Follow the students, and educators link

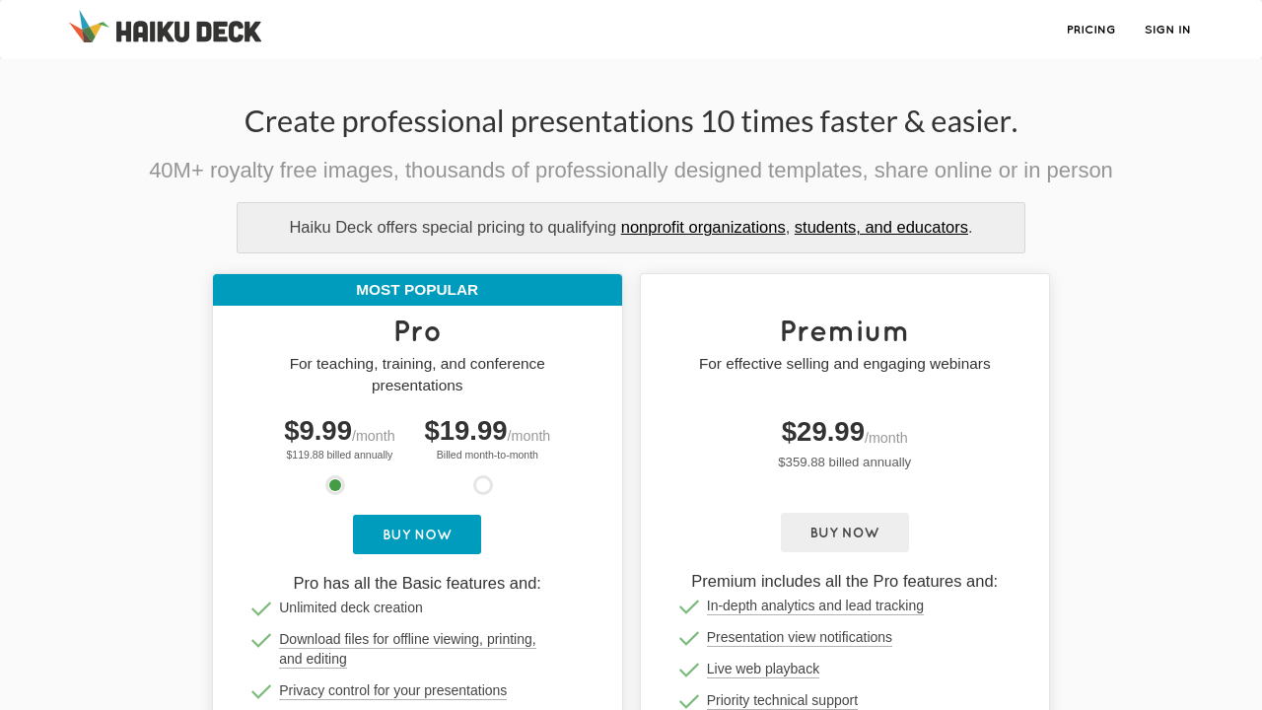(x=880, y=228)
